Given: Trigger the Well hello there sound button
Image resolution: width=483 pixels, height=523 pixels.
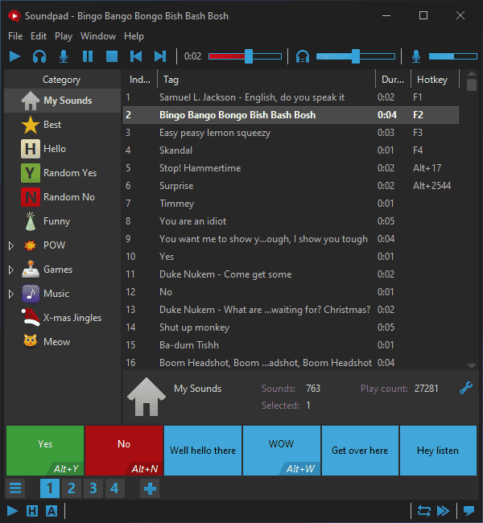Looking at the screenshot, I should click(203, 451).
